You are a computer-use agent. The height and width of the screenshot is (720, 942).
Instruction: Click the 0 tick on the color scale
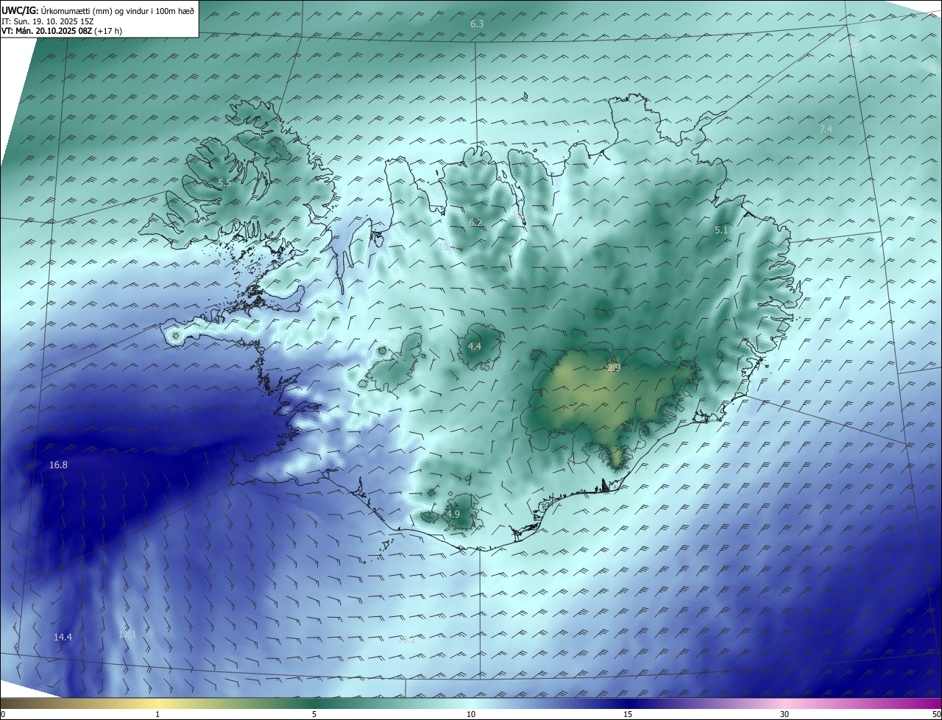click(3, 714)
